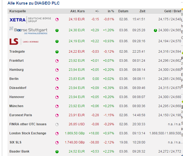Viewport: 183px width, 156px height.
Task: Click the Kursquelle column header
Action: tap(18, 11)
